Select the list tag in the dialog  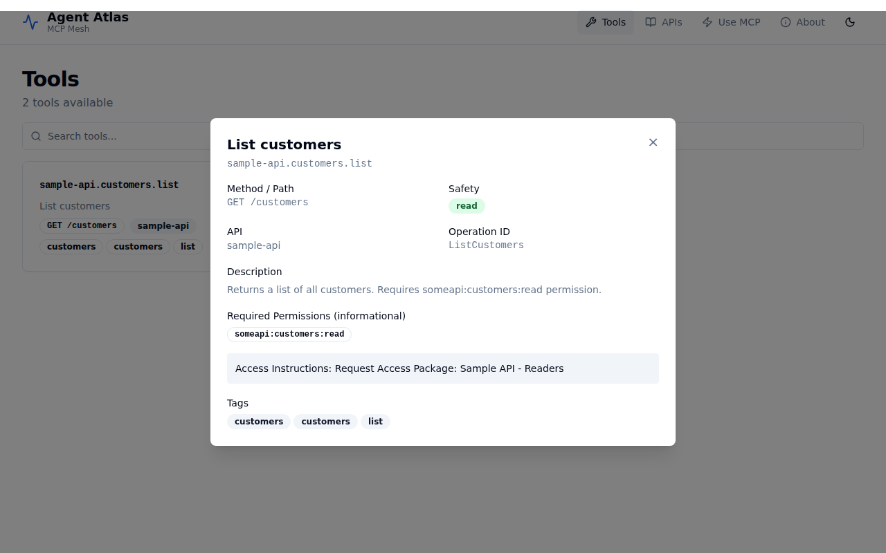(x=375, y=421)
